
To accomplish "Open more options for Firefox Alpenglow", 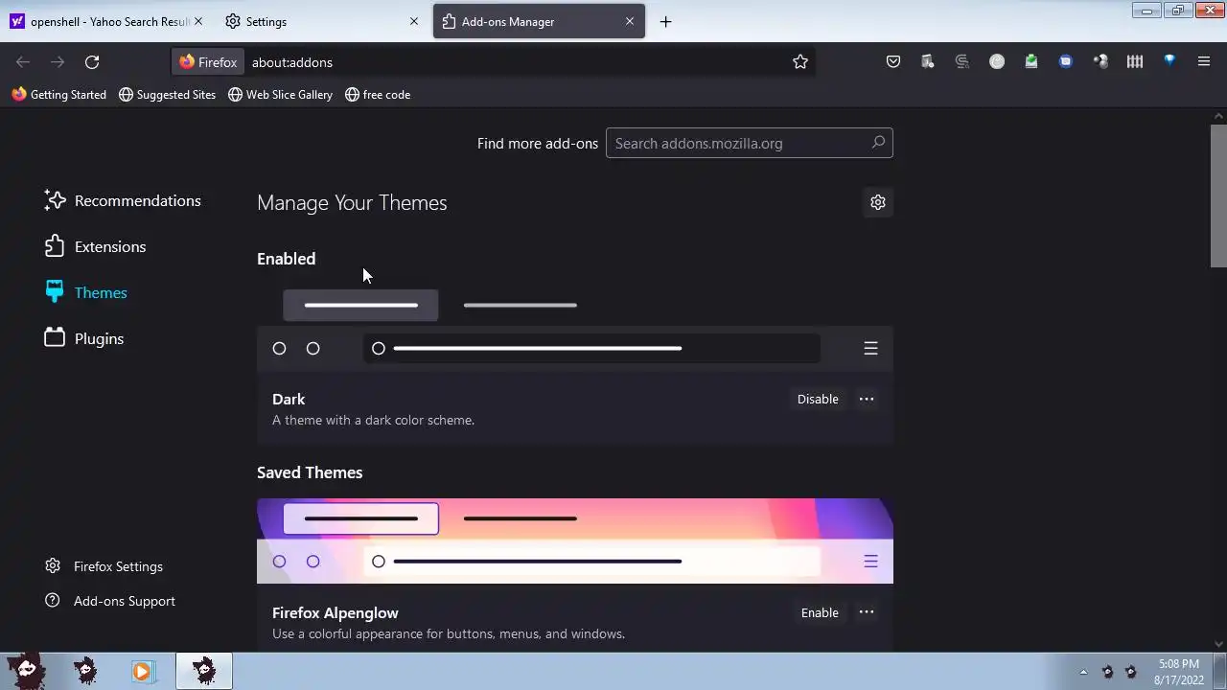I will 867,612.
